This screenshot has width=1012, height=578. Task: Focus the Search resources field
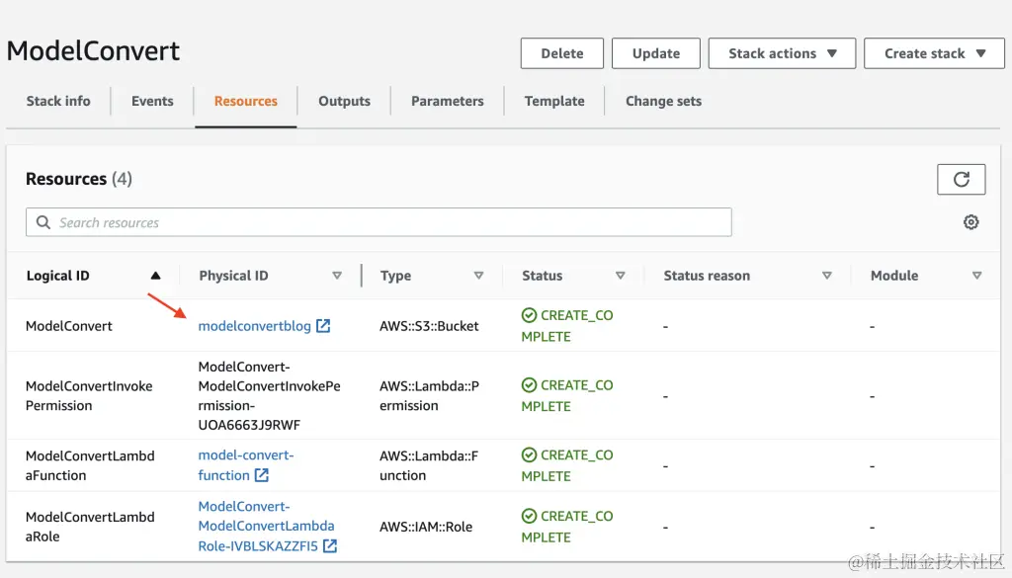[385, 222]
